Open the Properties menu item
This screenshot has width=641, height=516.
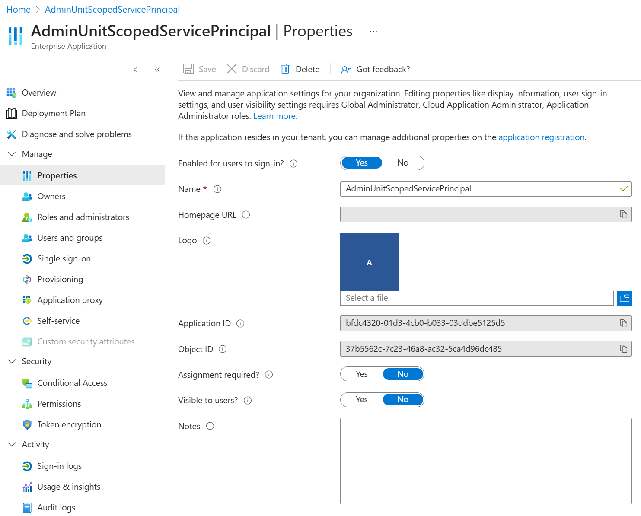tap(83, 175)
